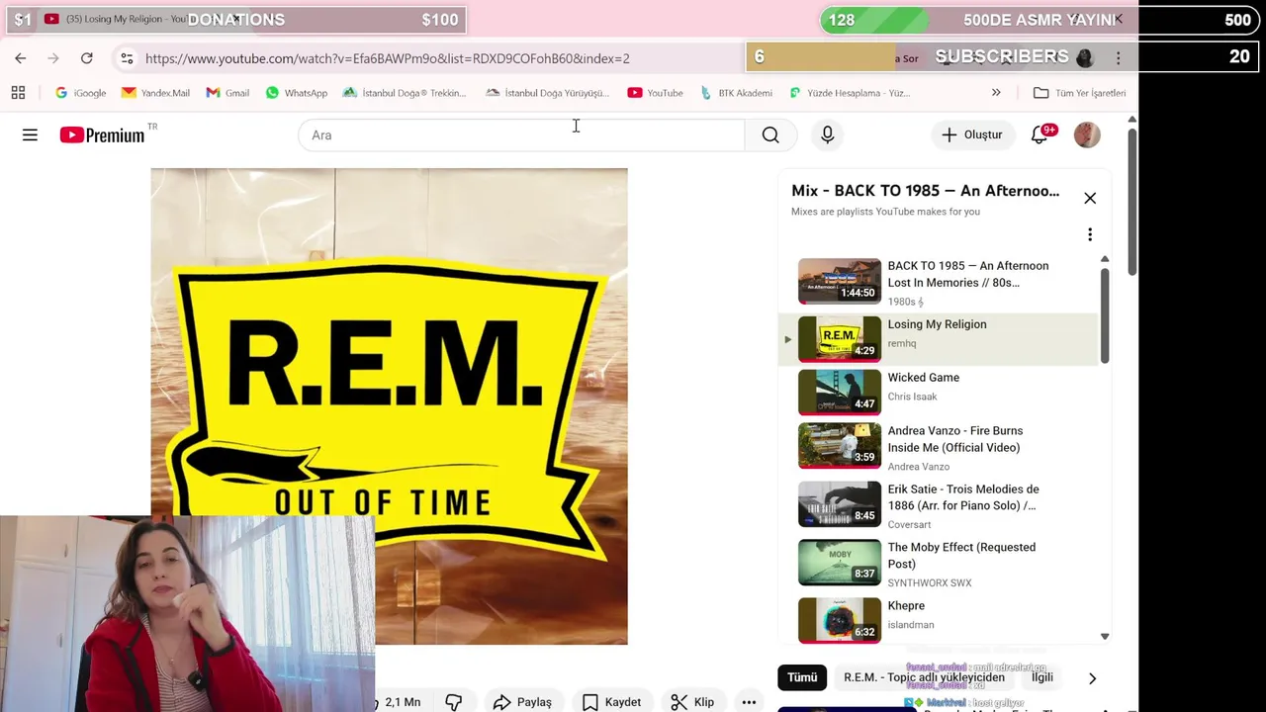Open the YouTube guide hamburger menu
1266x712 pixels.
tap(30, 134)
